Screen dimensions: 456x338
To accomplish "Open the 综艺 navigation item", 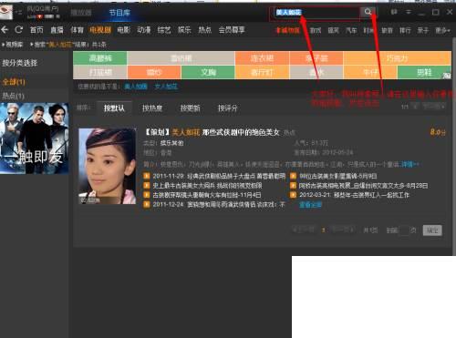I will click(x=164, y=30).
